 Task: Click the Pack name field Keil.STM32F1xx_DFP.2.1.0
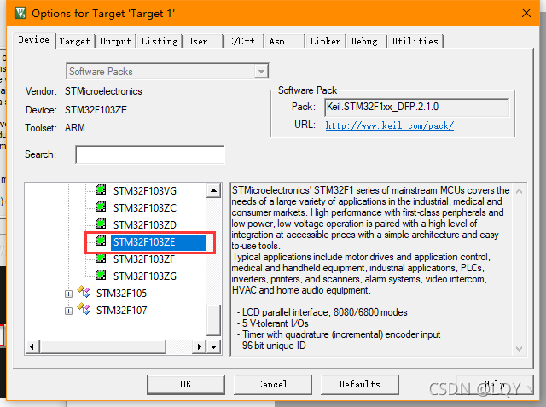coord(417,108)
